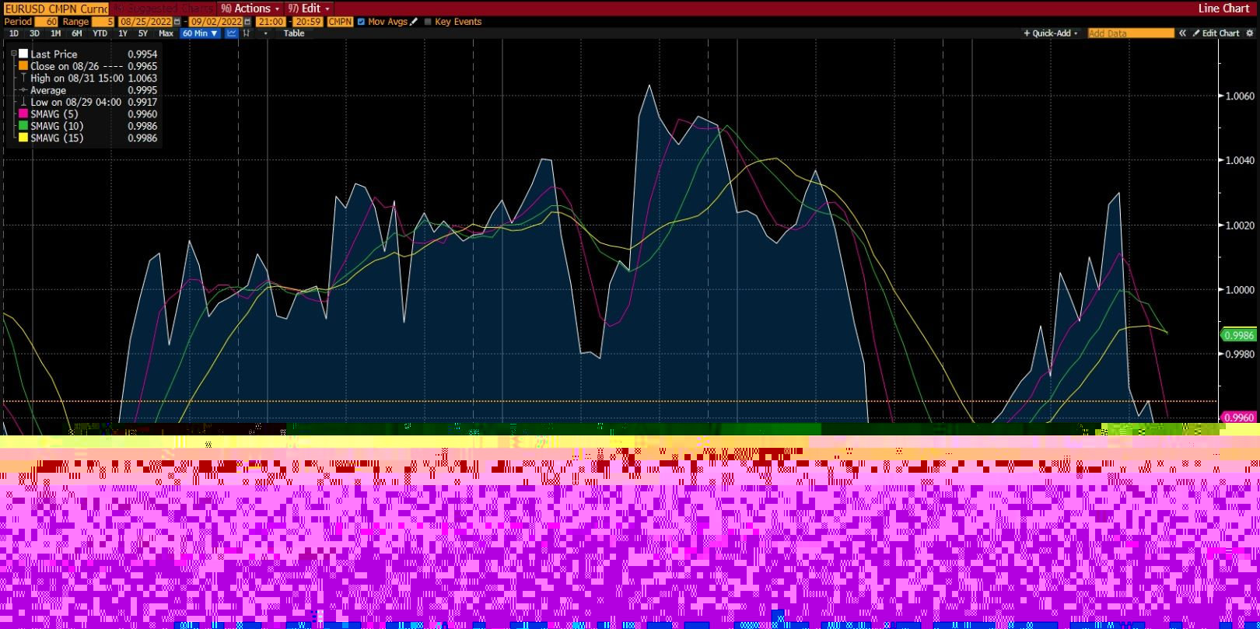Select the 3D range tab

[34, 33]
